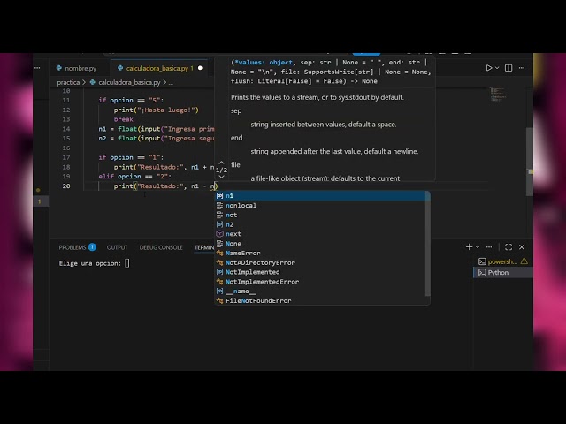Click the unsaved dot on calculadora_basica.py tab
The height and width of the screenshot is (424, 566).
[200, 68]
